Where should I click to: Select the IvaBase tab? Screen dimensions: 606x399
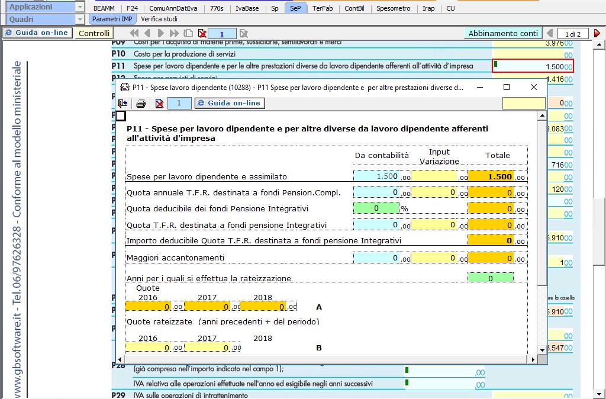click(x=247, y=8)
